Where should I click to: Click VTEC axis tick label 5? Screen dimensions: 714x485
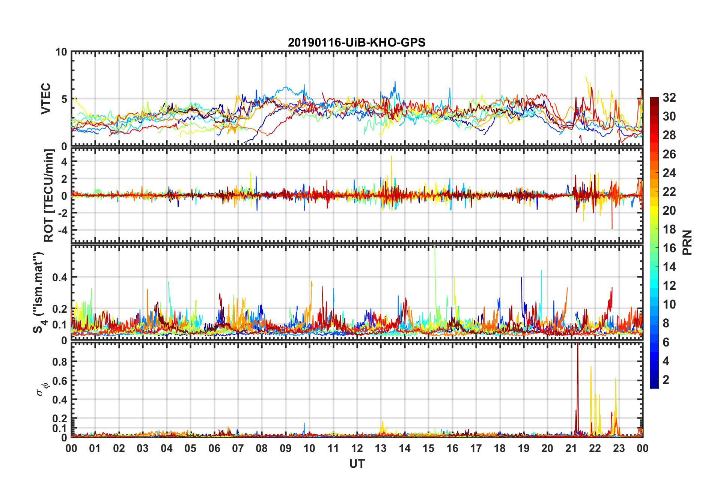(x=64, y=99)
